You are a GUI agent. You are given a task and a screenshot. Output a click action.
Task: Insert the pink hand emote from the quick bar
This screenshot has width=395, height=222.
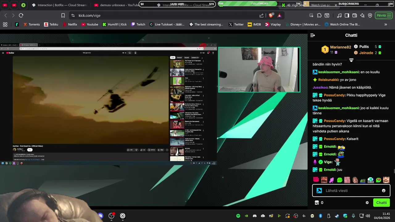(331, 180)
